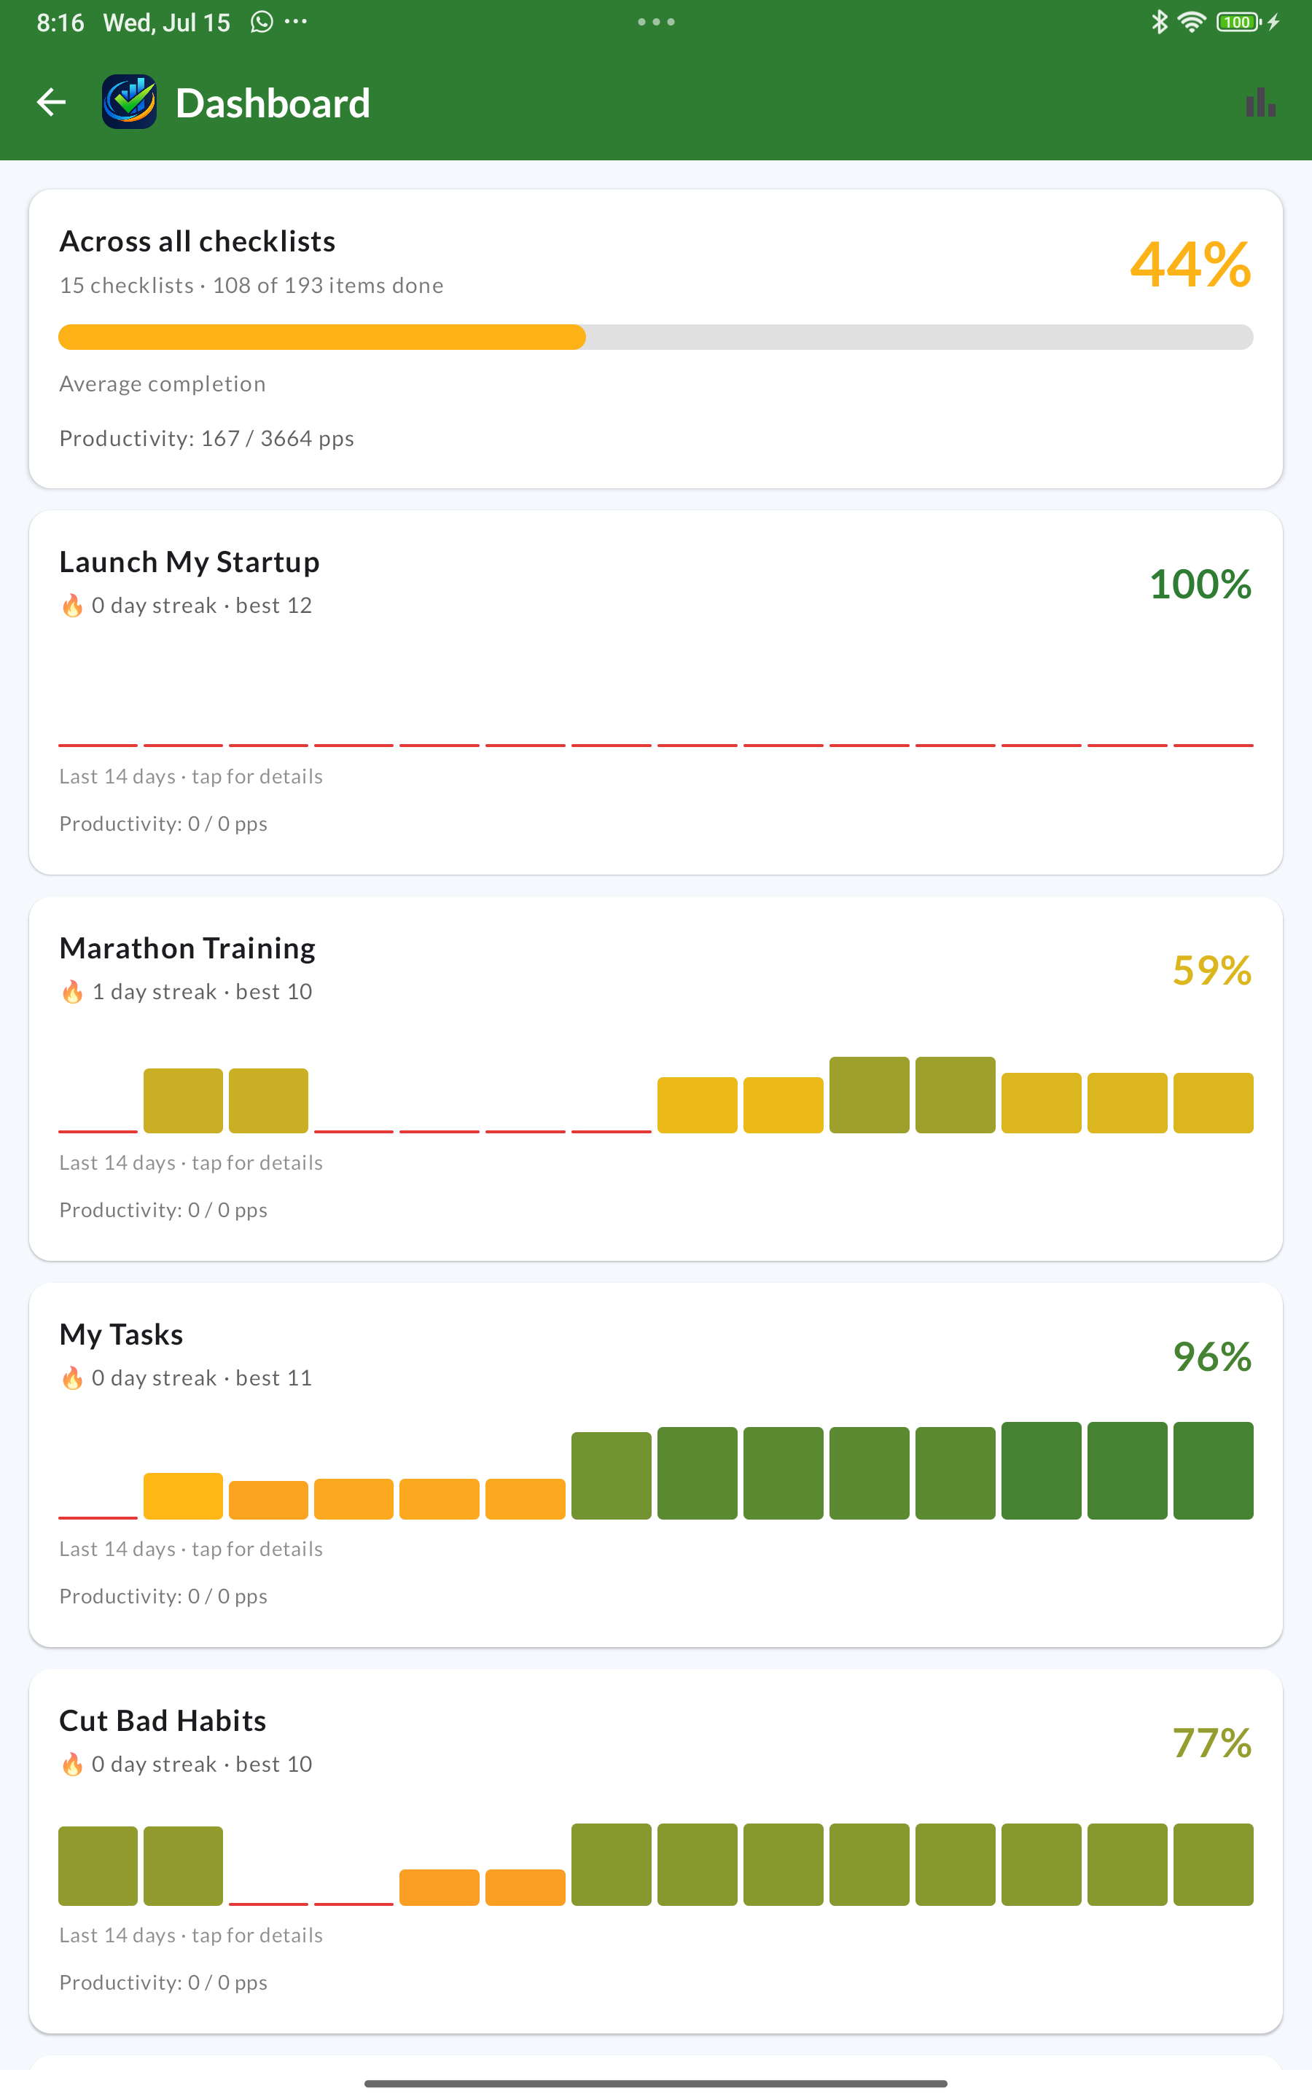1312x2099 pixels.
Task: Tap the 59% value on Marathon Training
Action: point(1212,970)
